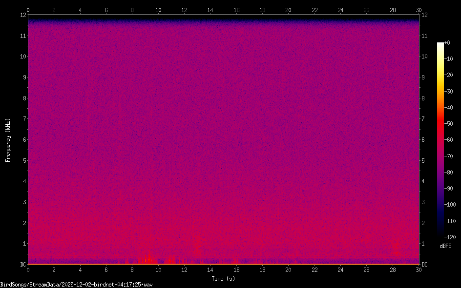Click the 4 s label on top time axis
461x288 pixels.
[80, 9]
